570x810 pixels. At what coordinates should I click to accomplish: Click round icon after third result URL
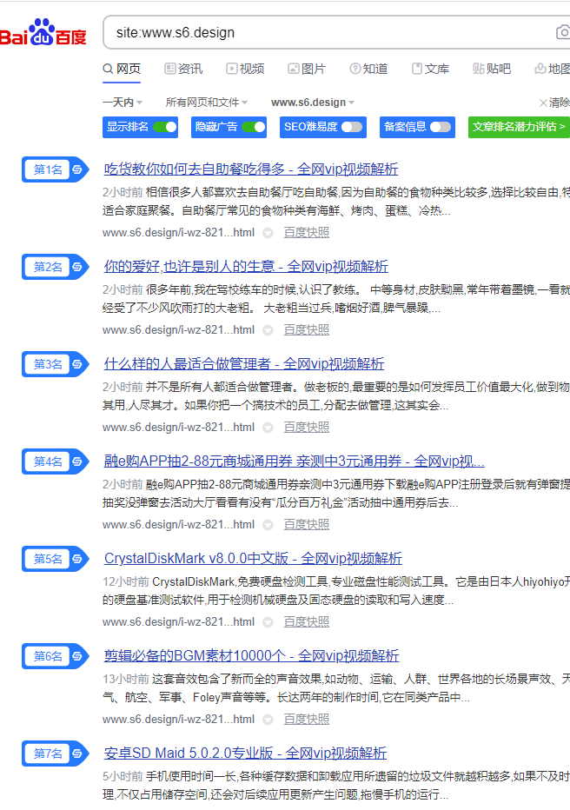click(268, 428)
